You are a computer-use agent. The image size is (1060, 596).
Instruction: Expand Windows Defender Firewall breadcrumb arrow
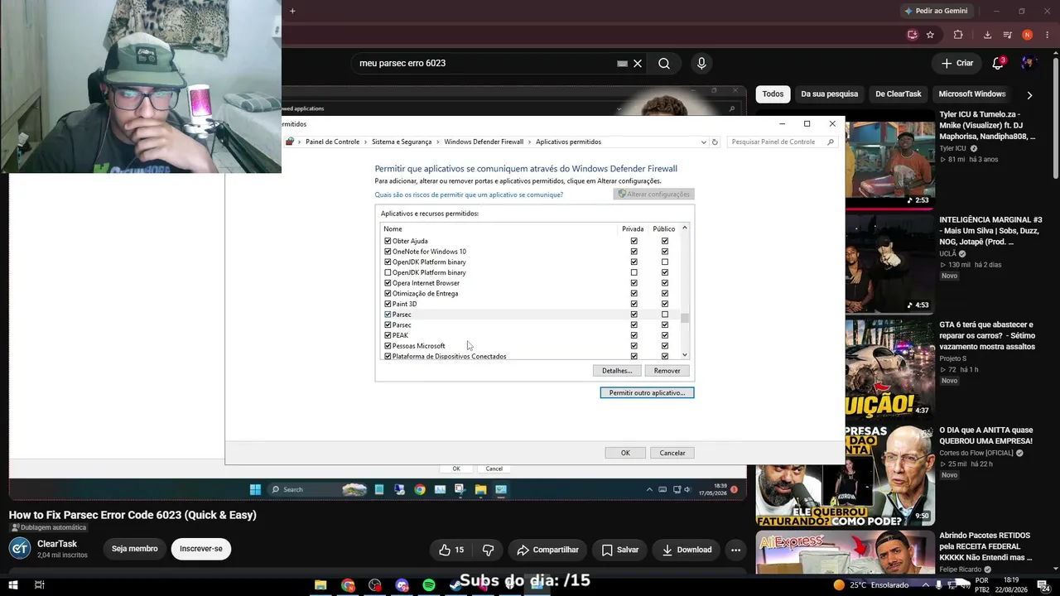(x=530, y=142)
